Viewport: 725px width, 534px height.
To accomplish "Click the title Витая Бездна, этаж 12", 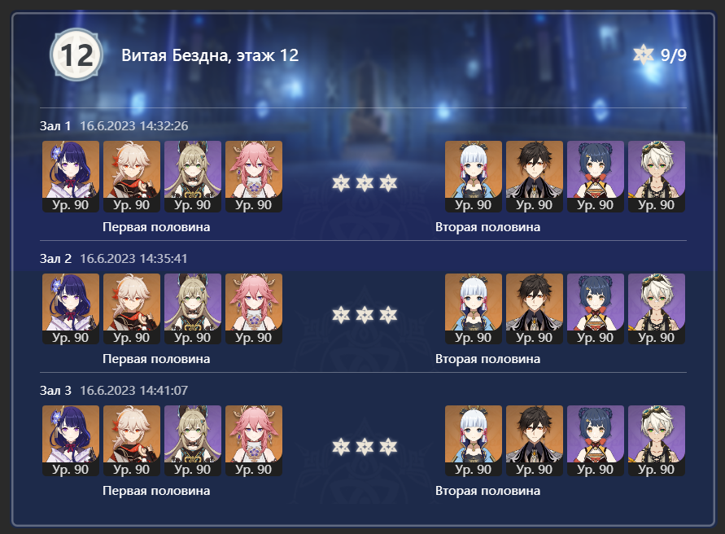I will pyautogui.click(x=210, y=55).
